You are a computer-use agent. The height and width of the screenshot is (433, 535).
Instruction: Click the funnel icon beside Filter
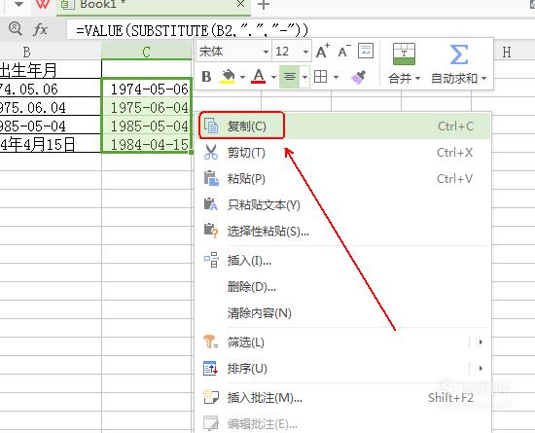[x=210, y=342]
